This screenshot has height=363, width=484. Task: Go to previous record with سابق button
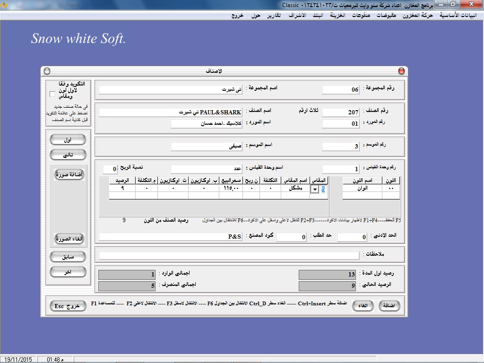(68, 257)
